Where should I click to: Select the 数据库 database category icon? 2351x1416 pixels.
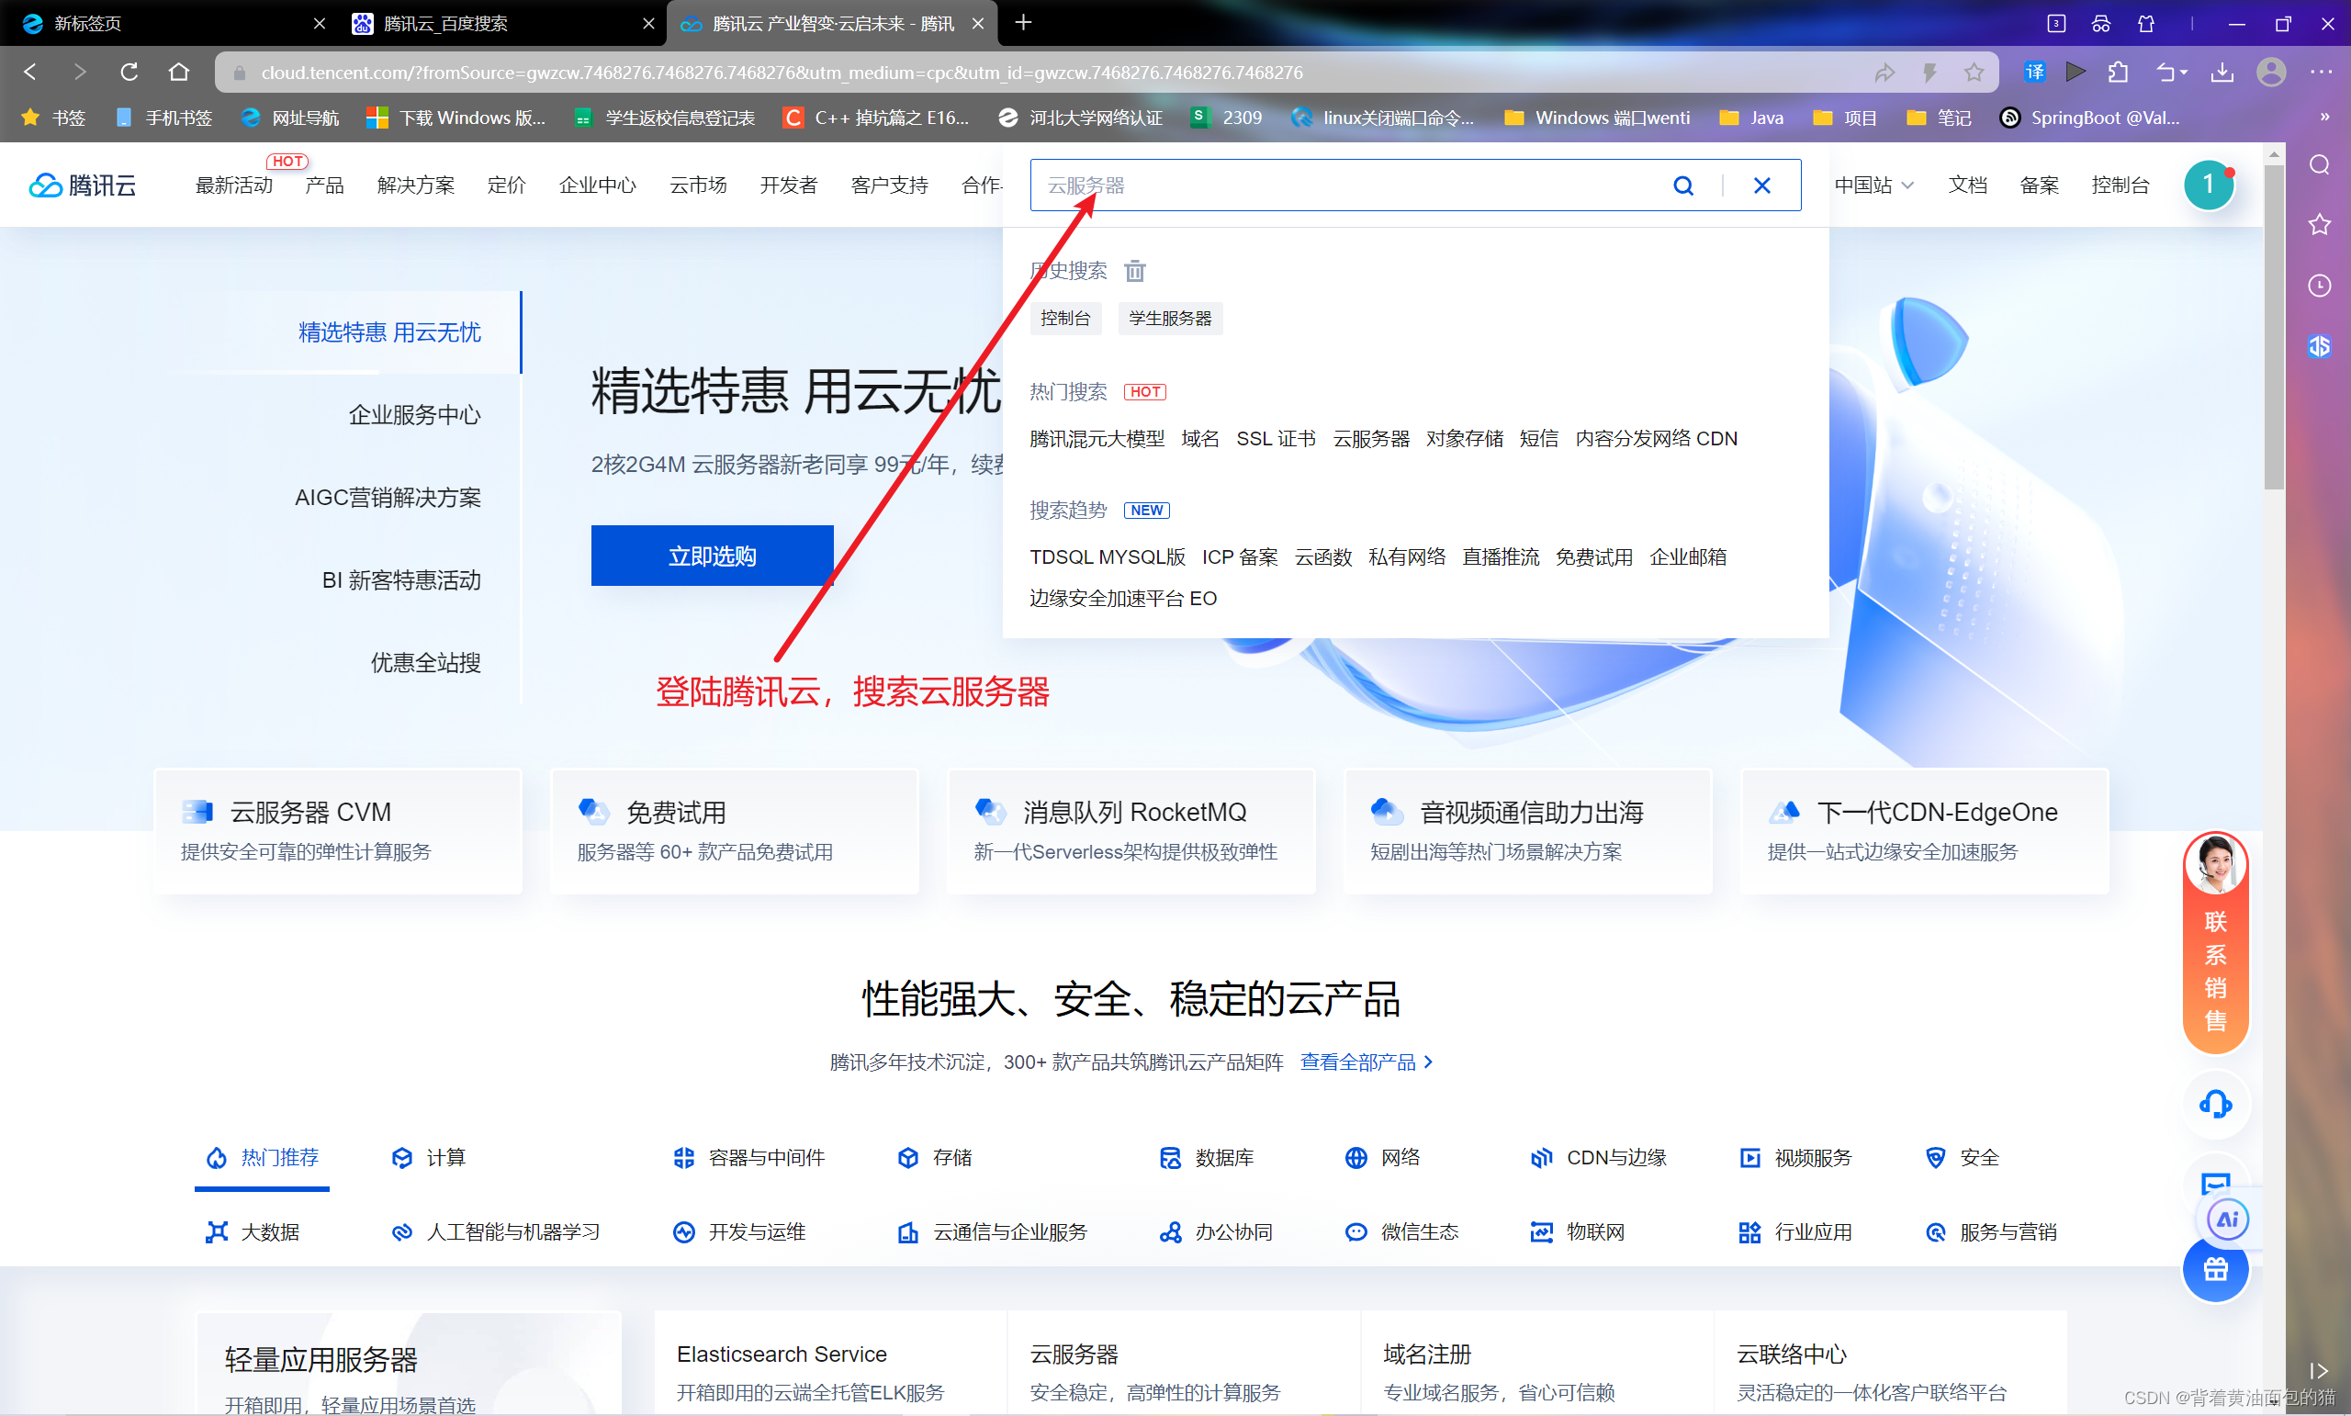click(x=1169, y=1157)
